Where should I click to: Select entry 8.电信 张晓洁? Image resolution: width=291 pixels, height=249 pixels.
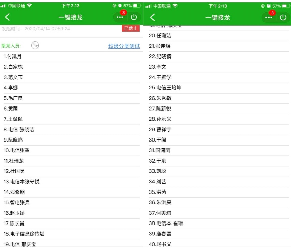pyautogui.click(x=19, y=129)
